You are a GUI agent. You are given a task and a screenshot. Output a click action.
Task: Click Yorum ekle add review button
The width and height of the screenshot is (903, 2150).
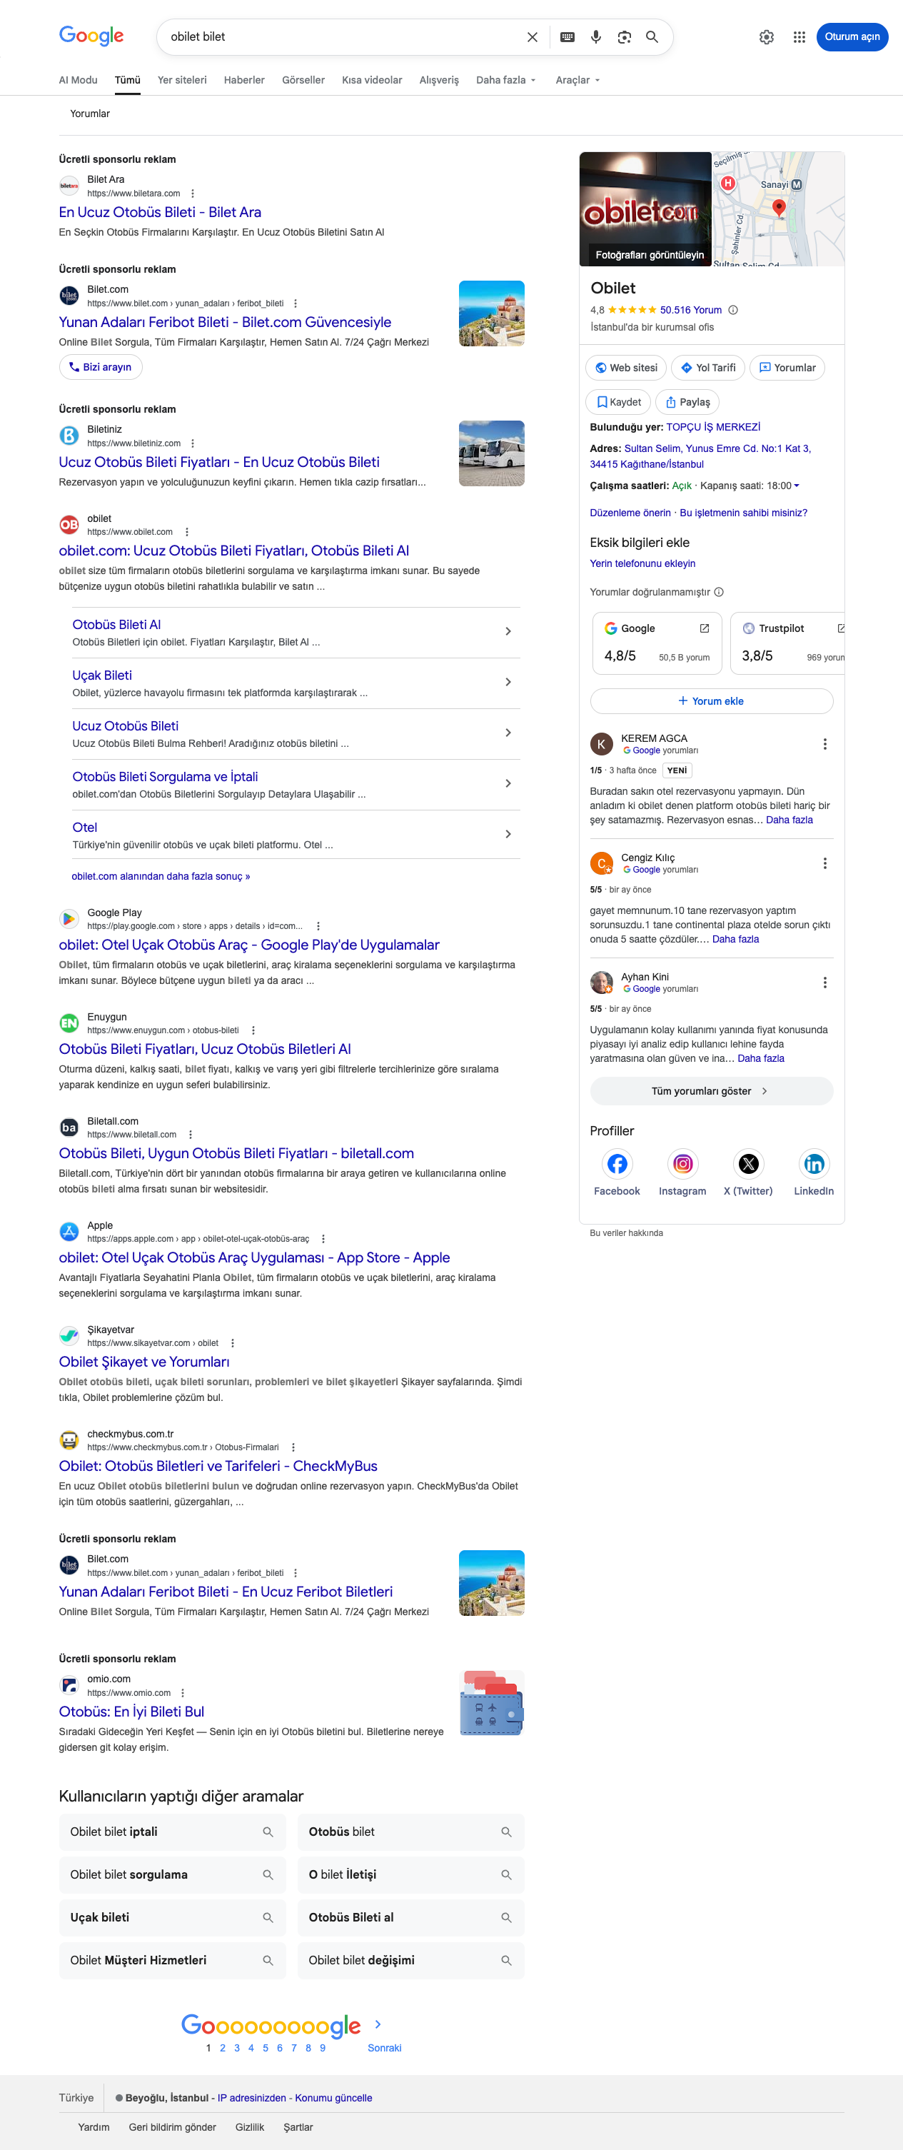(x=711, y=701)
